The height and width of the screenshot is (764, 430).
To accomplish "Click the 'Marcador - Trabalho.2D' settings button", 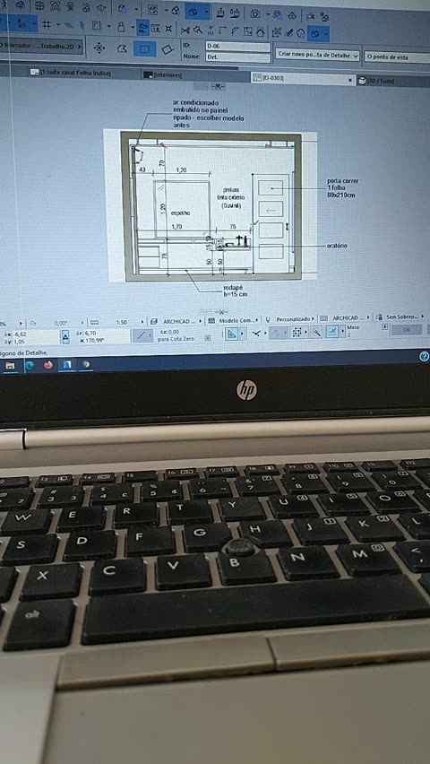I will click(x=41, y=48).
